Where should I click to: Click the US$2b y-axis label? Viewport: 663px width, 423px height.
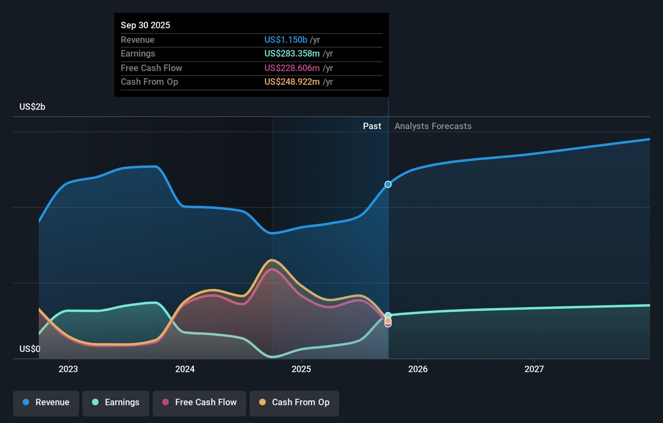click(x=32, y=107)
